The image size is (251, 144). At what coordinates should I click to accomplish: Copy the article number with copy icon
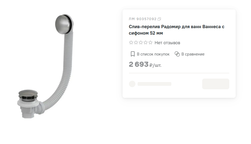click(x=159, y=19)
